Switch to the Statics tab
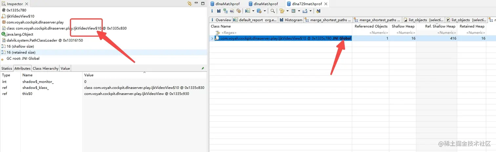The height and width of the screenshot is (152, 496). coord(7,68)
